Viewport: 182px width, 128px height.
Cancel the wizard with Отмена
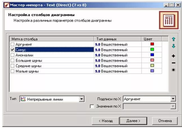165,121
